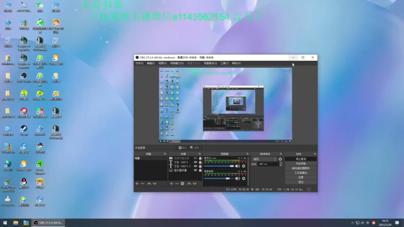Select the scene item in scenes list
The image size is (404, 227).
coord(150,158)
